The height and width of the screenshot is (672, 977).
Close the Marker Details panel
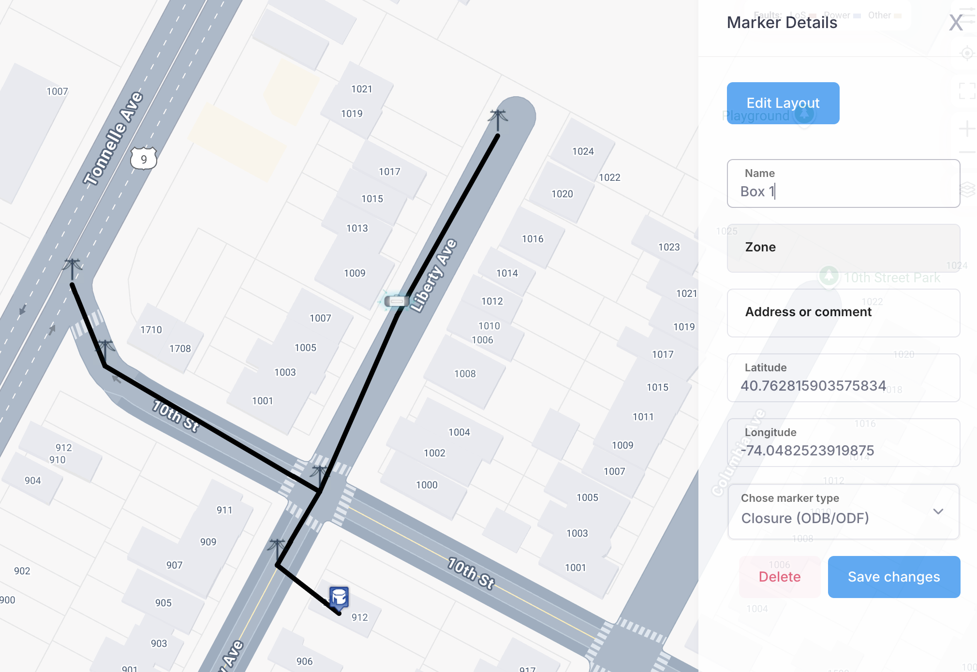pyautogui.click(x=956, y=23)
